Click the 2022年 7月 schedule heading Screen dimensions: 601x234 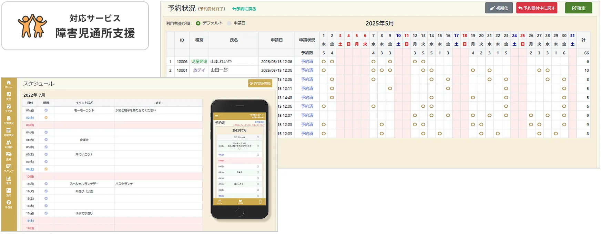click(x=34, y=95)
